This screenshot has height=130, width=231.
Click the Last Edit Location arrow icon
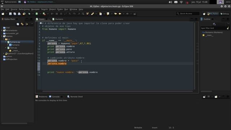coord(115,14)
